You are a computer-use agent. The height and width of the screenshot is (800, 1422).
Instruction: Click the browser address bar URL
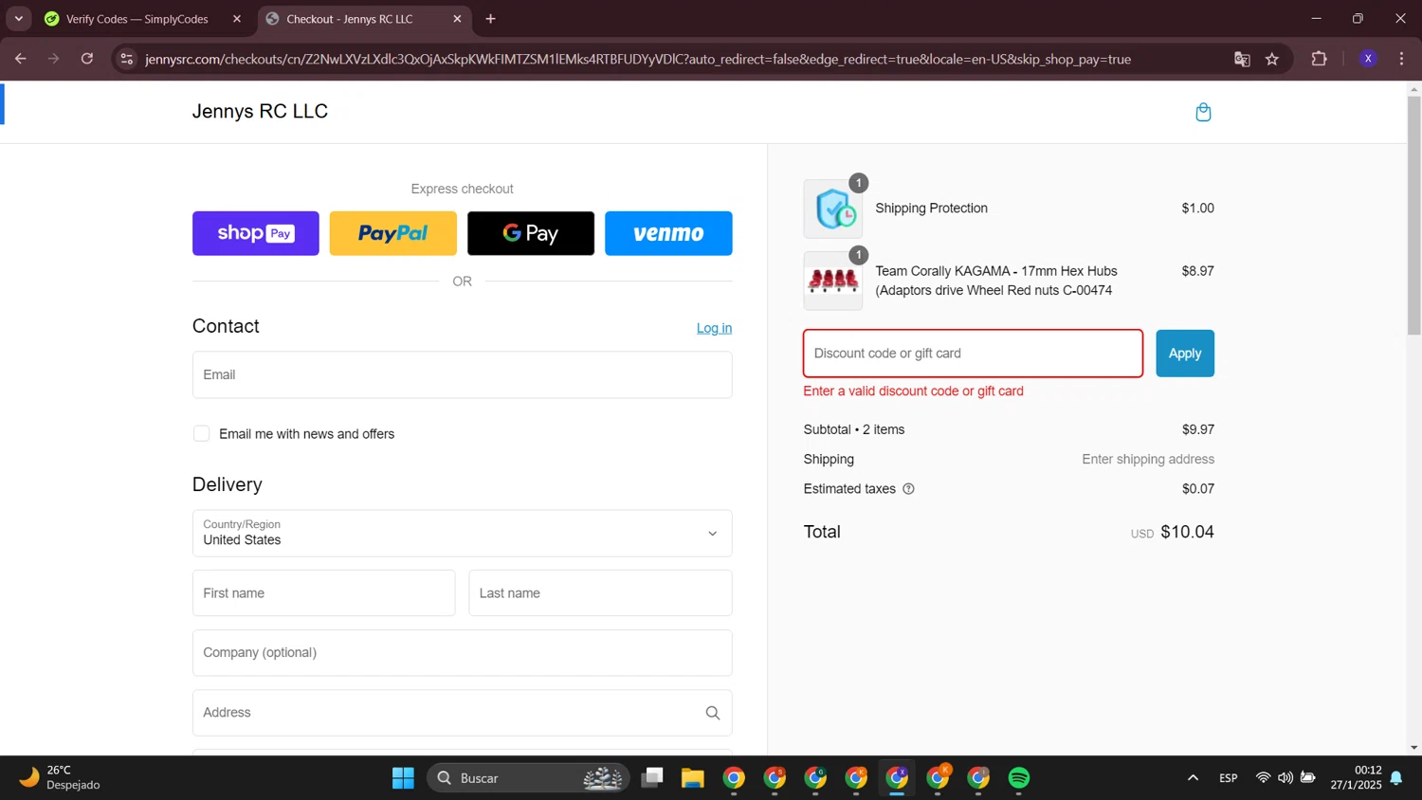click(x=638, y=59)
